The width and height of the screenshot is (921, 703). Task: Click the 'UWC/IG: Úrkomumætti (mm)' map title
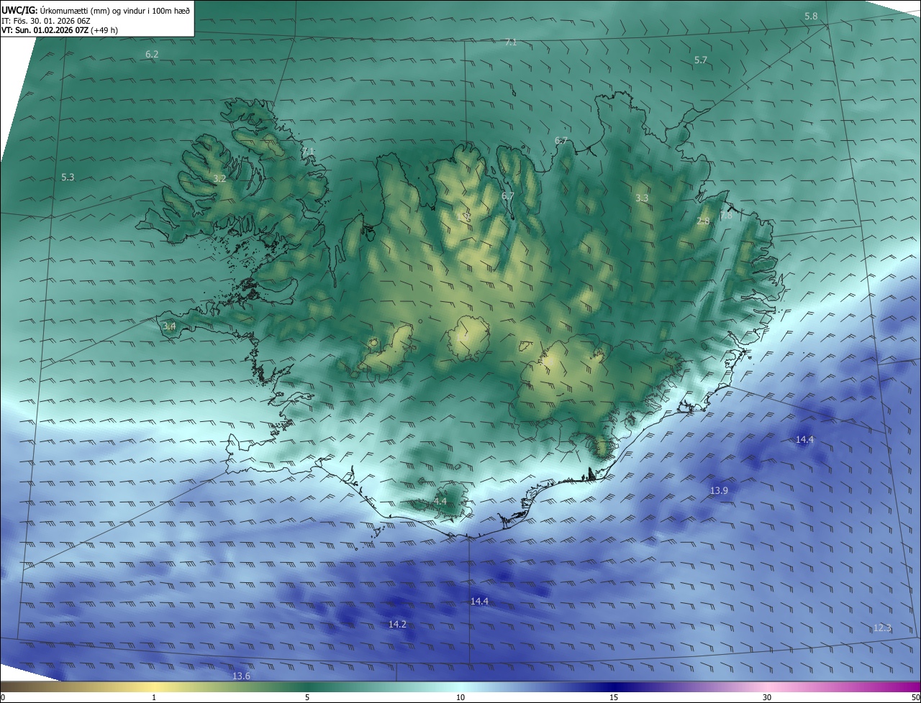96,10
